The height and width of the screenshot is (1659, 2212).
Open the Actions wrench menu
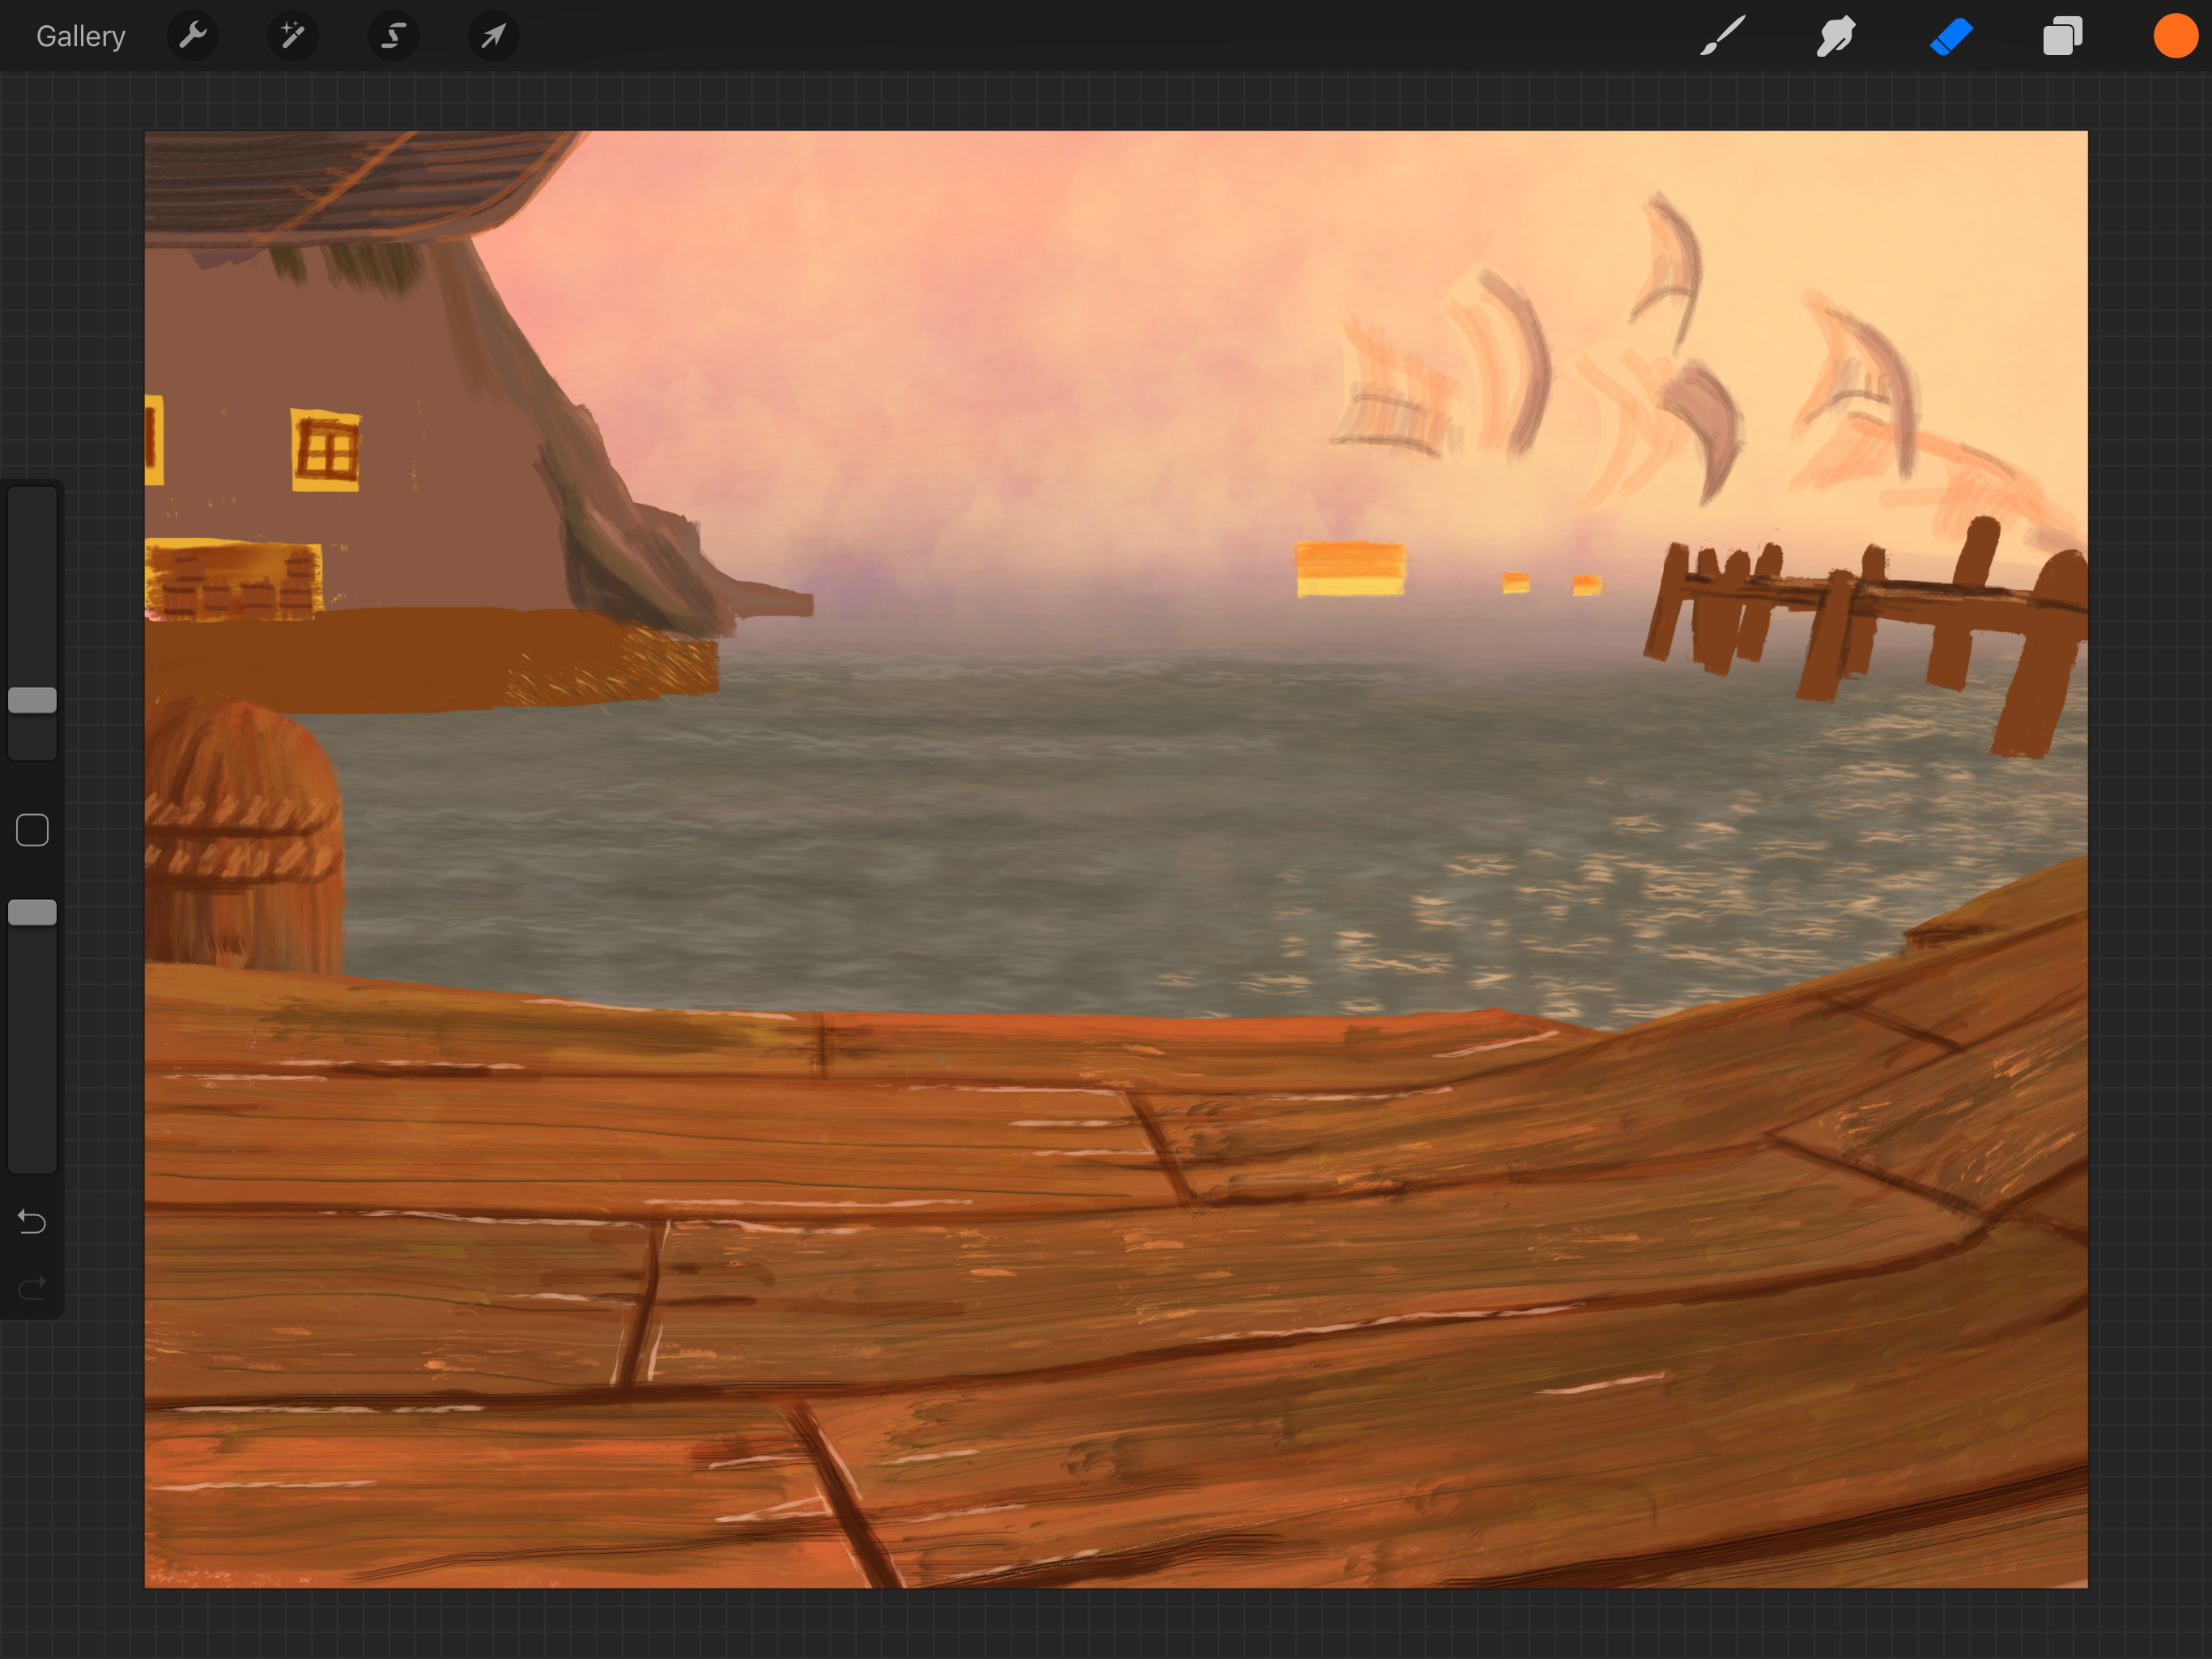(x=193, y=36)
